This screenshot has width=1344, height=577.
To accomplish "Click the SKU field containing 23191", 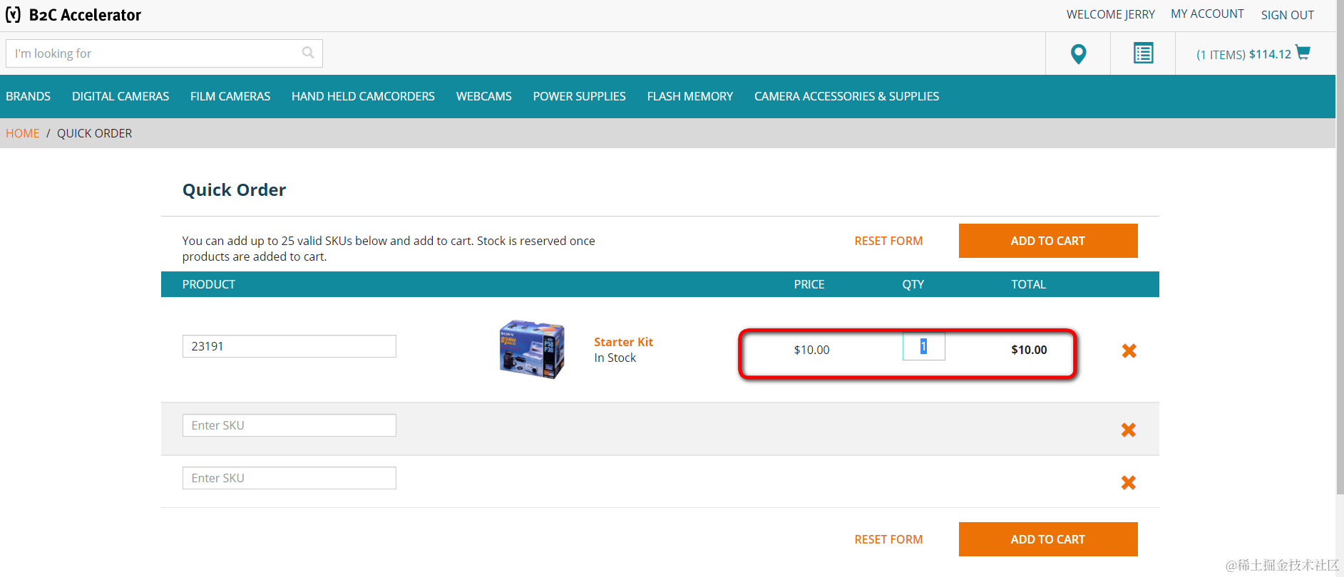I will [289, 346].
